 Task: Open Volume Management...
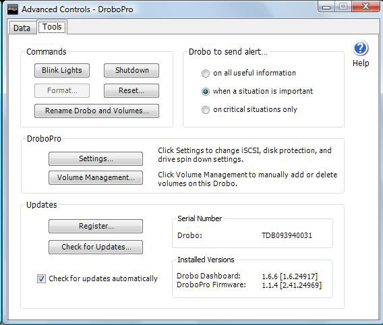pyautogui.click(x=96, y=177)
